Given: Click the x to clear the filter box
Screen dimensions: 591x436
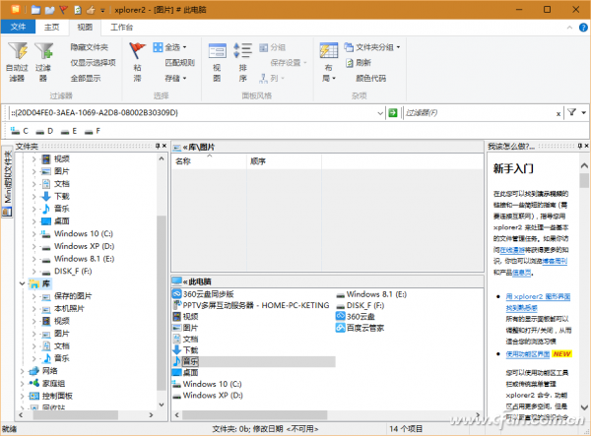Looking at the screenshot, I should [x=558, y=114].
